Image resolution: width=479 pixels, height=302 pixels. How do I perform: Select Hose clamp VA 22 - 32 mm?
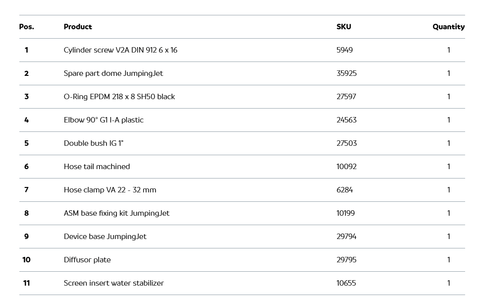pos(109,190)
